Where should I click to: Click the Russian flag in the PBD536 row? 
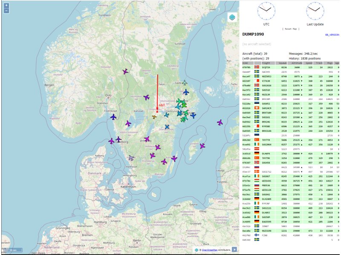tap(257, 185)
